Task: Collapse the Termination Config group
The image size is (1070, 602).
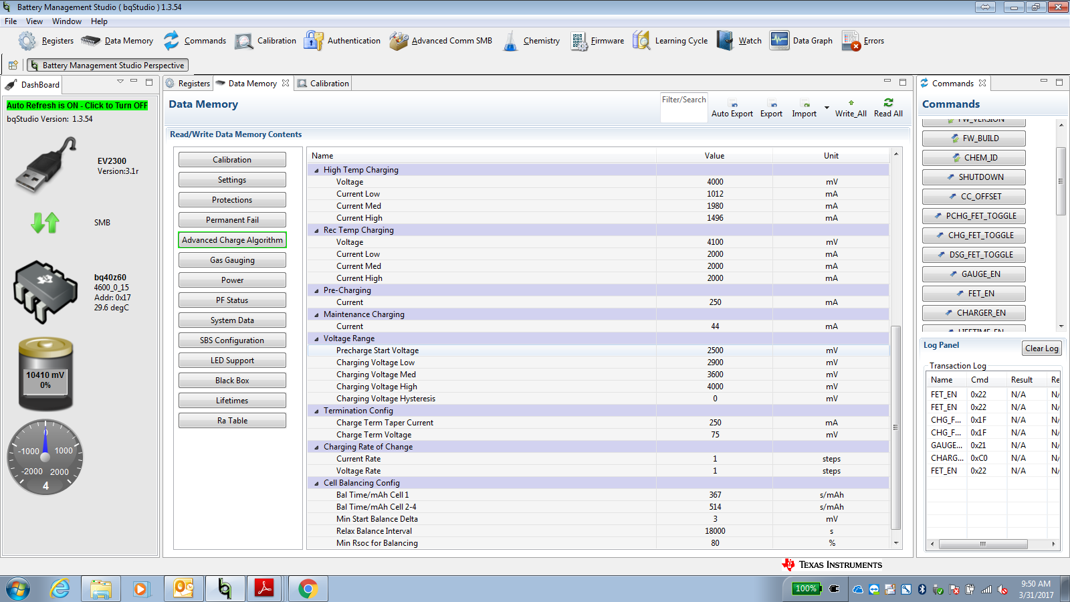Action: pos(316,411)
